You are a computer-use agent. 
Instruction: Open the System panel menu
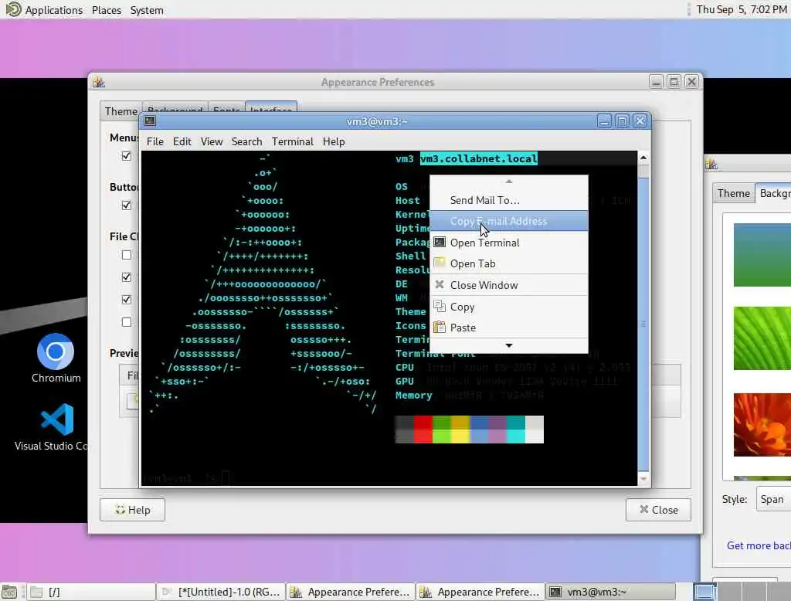point(147,9)
